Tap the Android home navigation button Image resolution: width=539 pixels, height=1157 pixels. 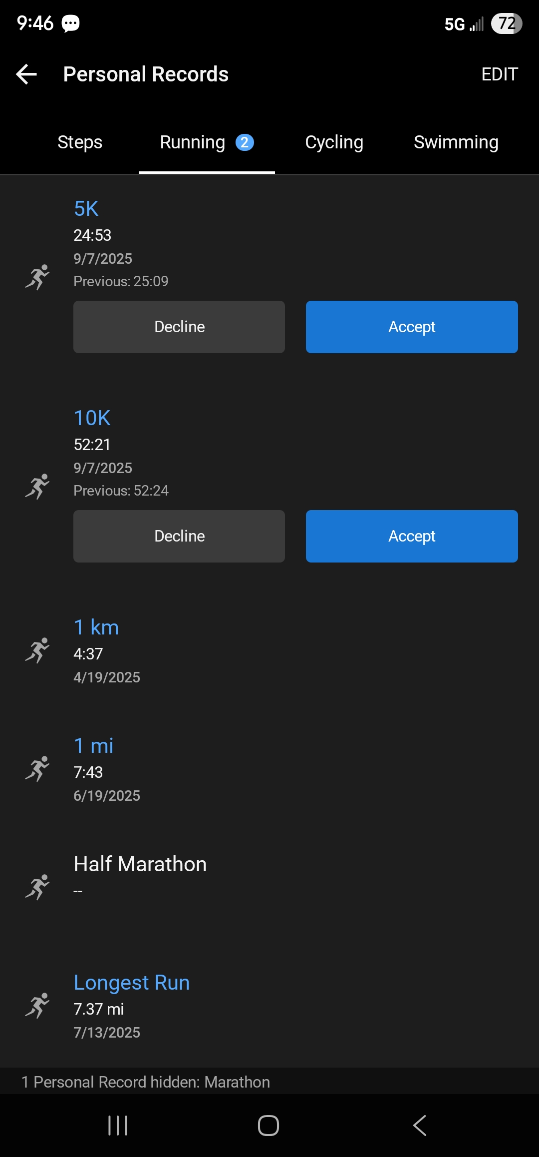(x=269, y=1126)
